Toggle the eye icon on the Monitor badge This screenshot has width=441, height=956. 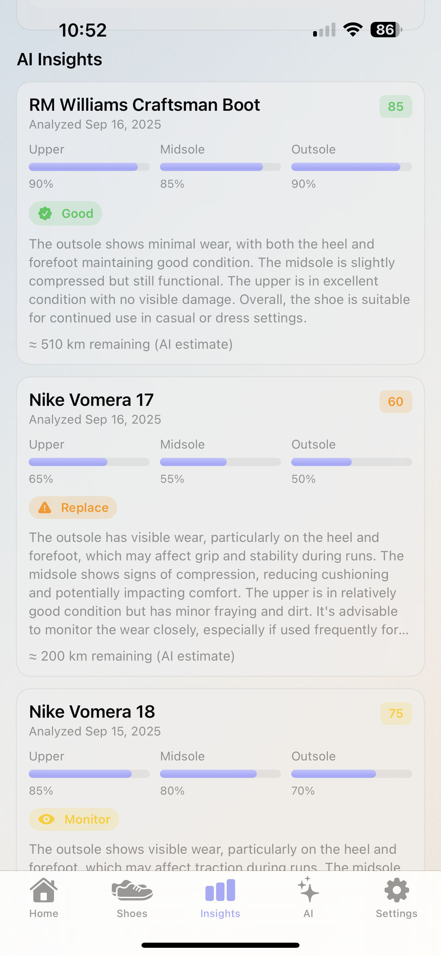46,820
